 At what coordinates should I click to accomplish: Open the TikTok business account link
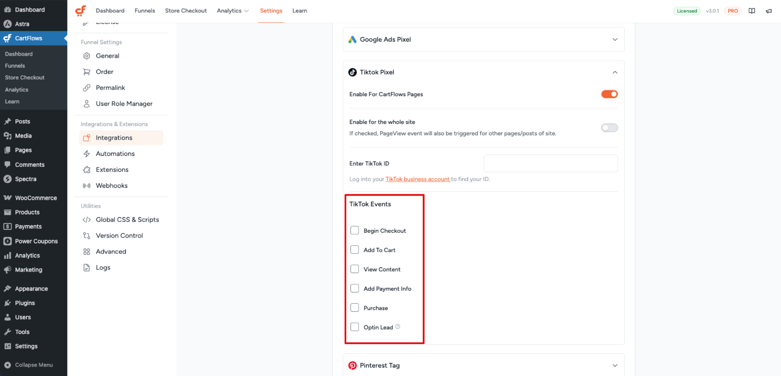click(x=418, y=179)
